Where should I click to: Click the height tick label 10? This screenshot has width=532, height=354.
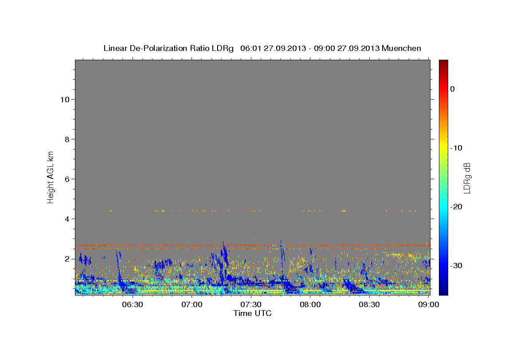point(65,100)
